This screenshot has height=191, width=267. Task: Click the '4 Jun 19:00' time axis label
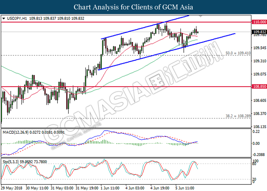point(160,188)
